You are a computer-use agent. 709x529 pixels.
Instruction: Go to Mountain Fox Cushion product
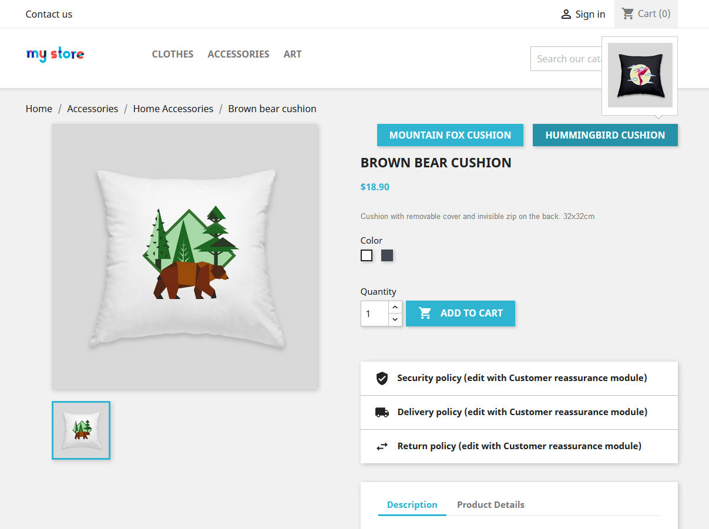[450, 135]
